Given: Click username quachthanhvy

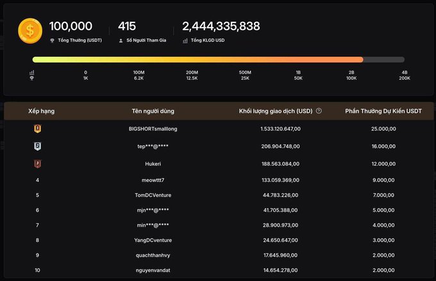Looking at the screenshot, I should point(153,255).
